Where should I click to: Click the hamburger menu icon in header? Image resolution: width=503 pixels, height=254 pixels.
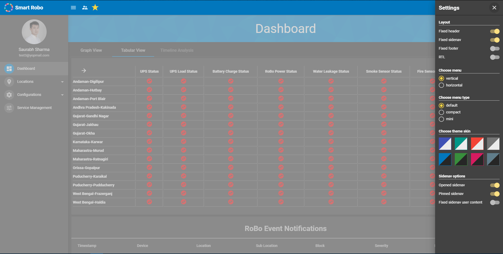coord(73,8)
